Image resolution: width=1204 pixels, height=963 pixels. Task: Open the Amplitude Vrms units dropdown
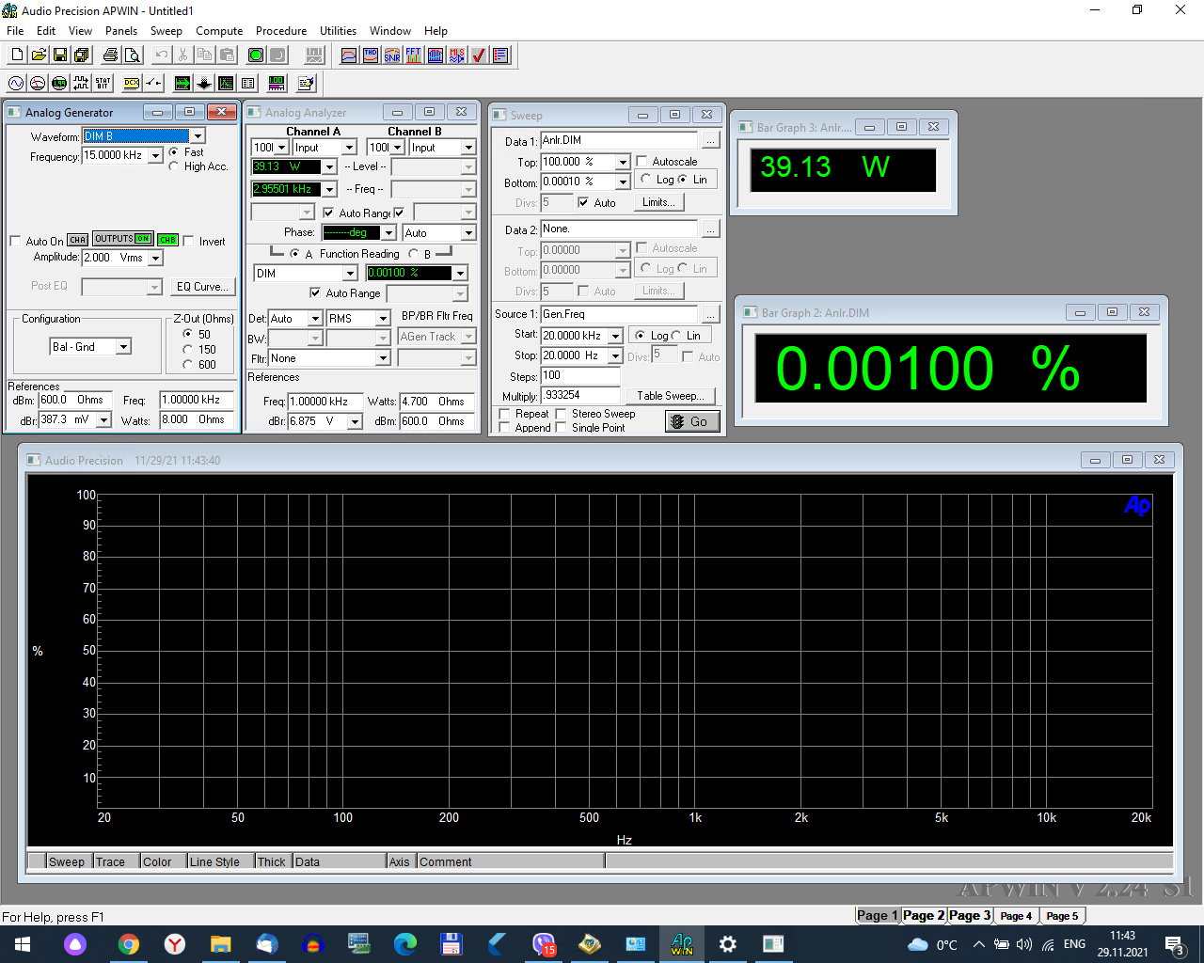coord(156,258)
